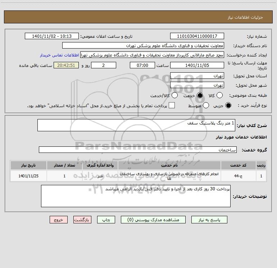This screenshot has width=277, height=268.
Task: Click the remaining time 20:42:51 field
Action: tap(66, 65)
